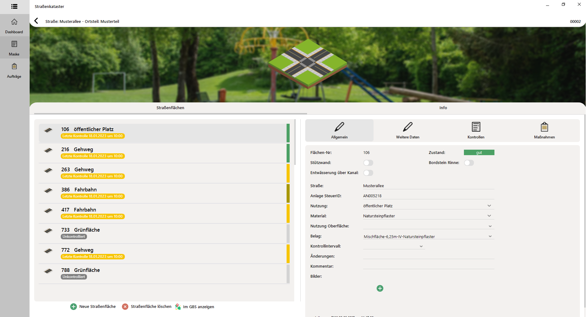The width and height of the screenshot is (586, 317).
Task: Enable the Bordstein Rinne switch
Action: tap(469, 163)
